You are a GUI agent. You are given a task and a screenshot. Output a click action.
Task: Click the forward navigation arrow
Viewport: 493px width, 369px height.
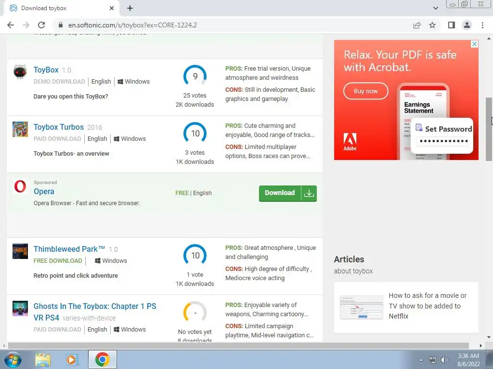pyautogui.click(x=26, y=25)
